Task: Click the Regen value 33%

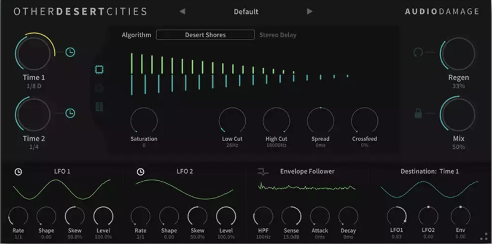Action: coord(458,86)
